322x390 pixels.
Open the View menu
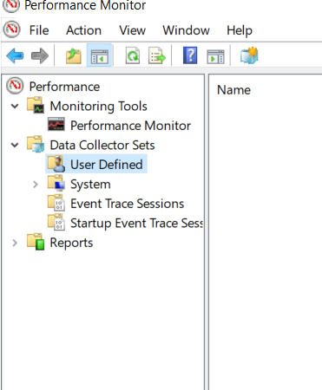pos(132,30)
